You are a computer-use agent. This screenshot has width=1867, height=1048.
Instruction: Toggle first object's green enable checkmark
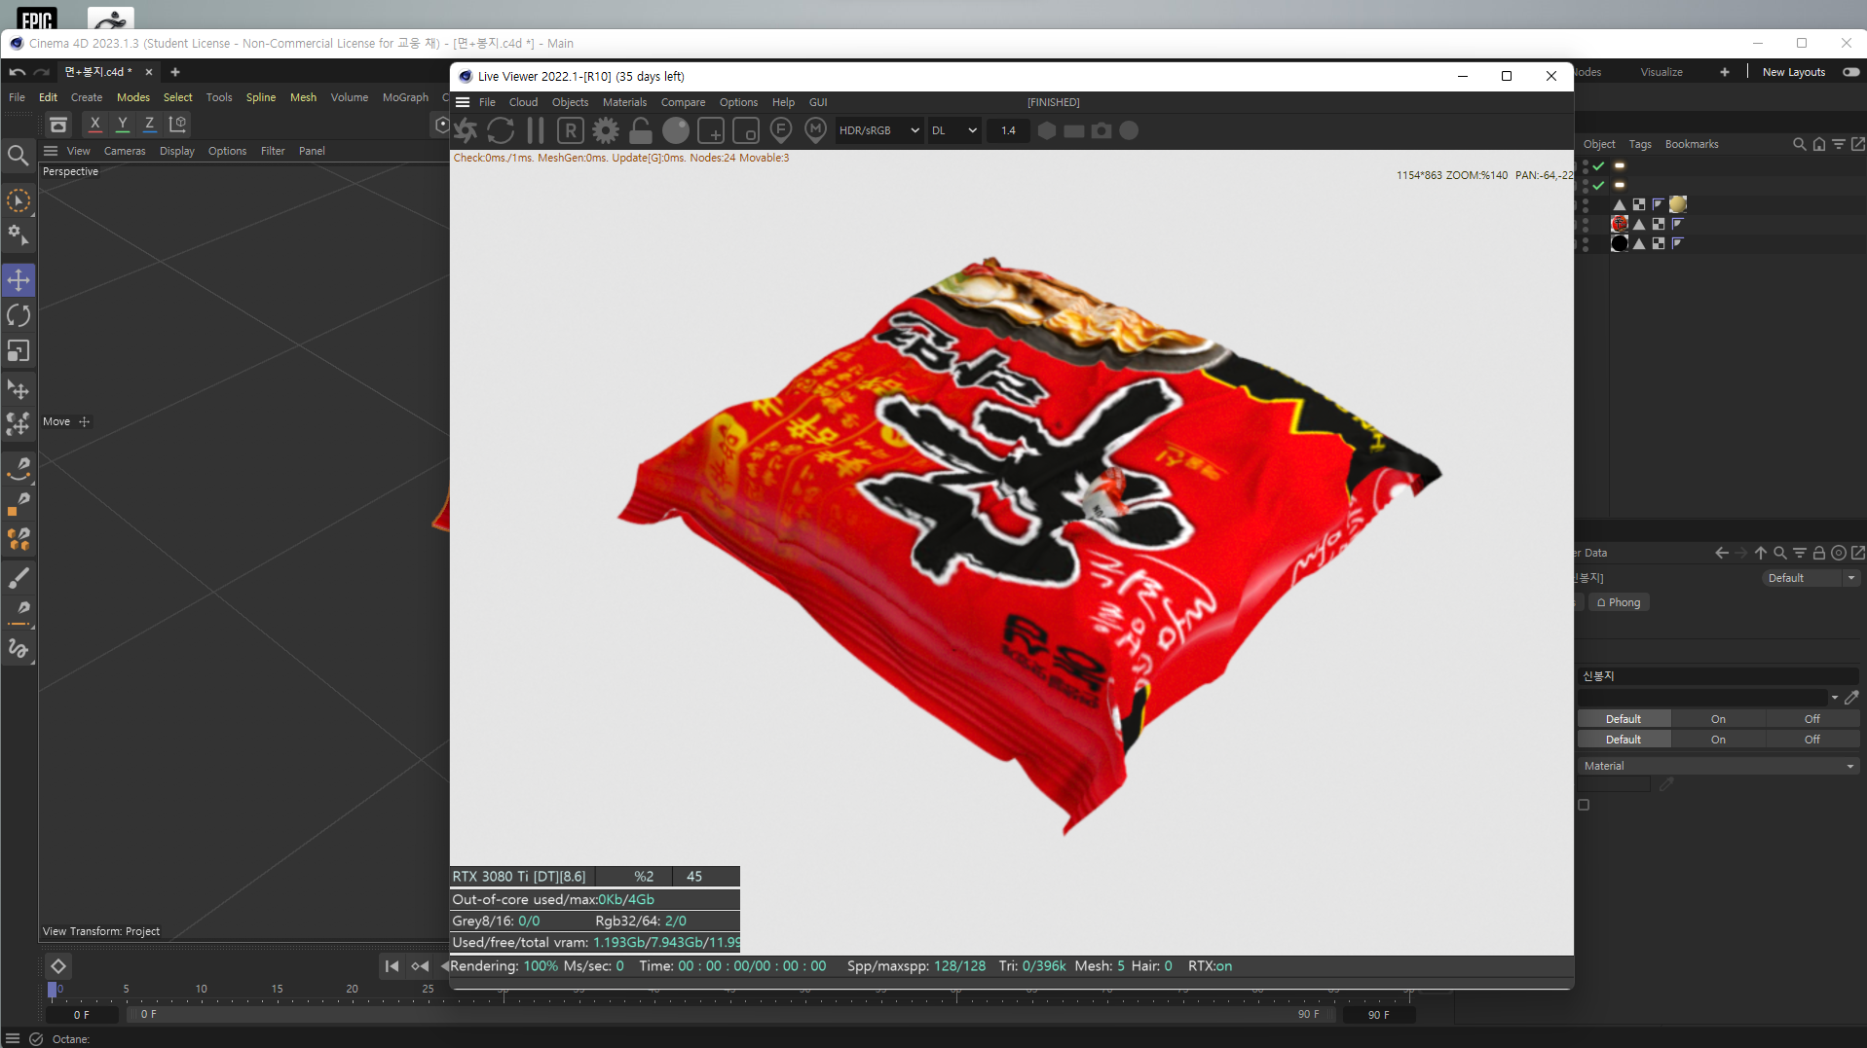click(x=1598, y=166)
